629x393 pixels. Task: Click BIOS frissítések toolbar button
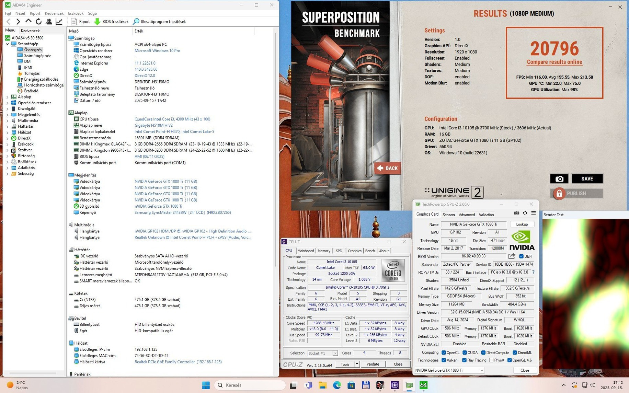point(111,22)
